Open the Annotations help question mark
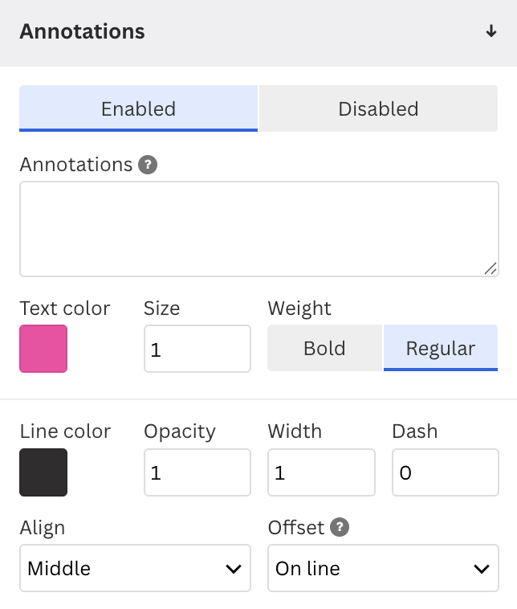This screenshot has height=609, width=517. (148, 165)
